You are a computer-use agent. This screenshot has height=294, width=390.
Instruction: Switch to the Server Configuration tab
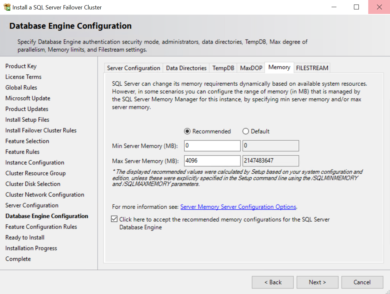(133, 67)
